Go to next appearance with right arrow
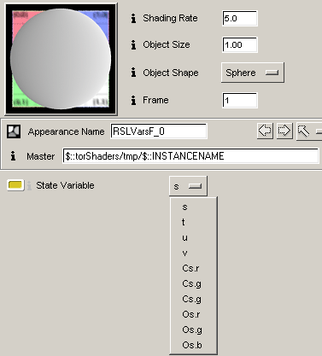 click(x=284, y=131)
